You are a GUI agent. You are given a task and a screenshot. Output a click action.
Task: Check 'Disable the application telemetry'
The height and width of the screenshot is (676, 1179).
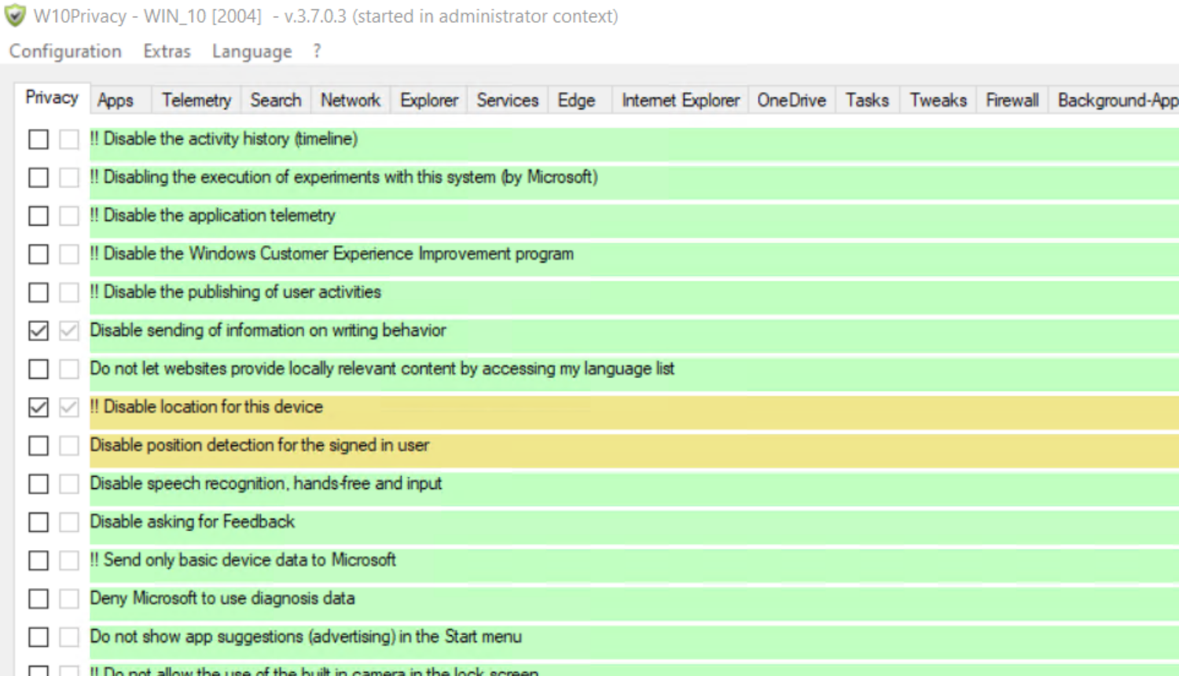click(x=38, y=215)
